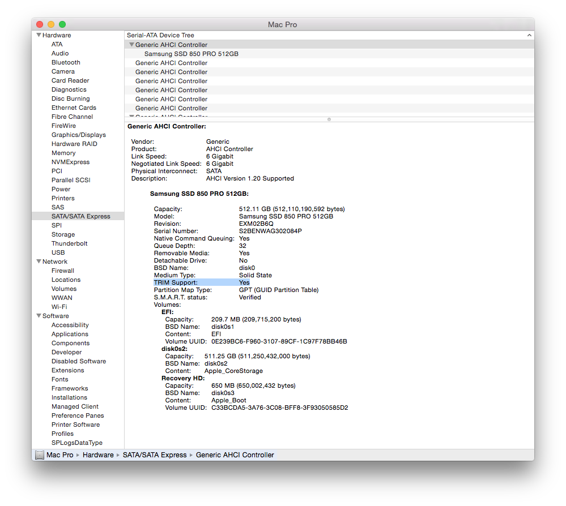Select Installations in the sidebar

tap(69, 397)
